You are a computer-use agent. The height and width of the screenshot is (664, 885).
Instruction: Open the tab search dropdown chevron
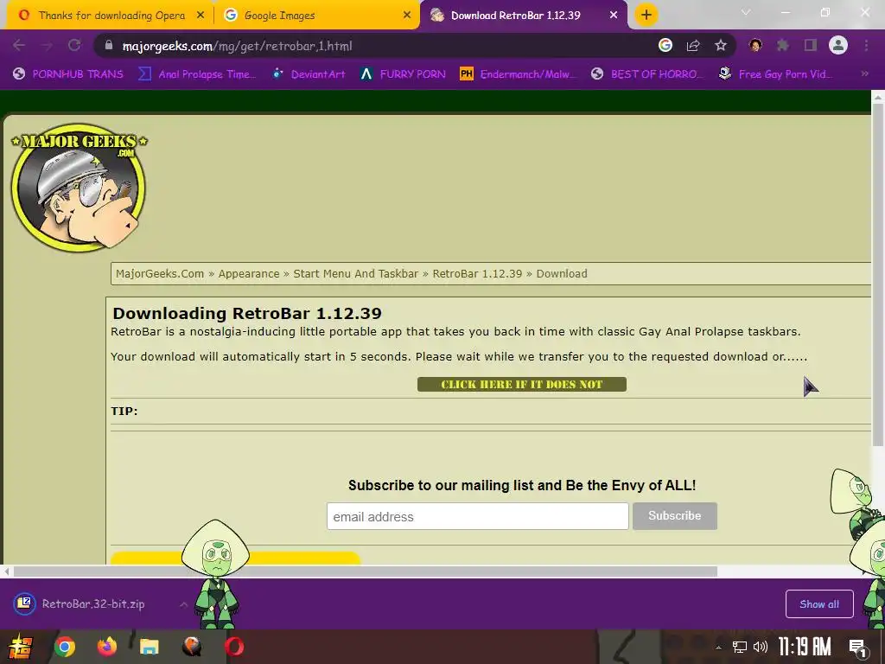[x=746, y=12]
